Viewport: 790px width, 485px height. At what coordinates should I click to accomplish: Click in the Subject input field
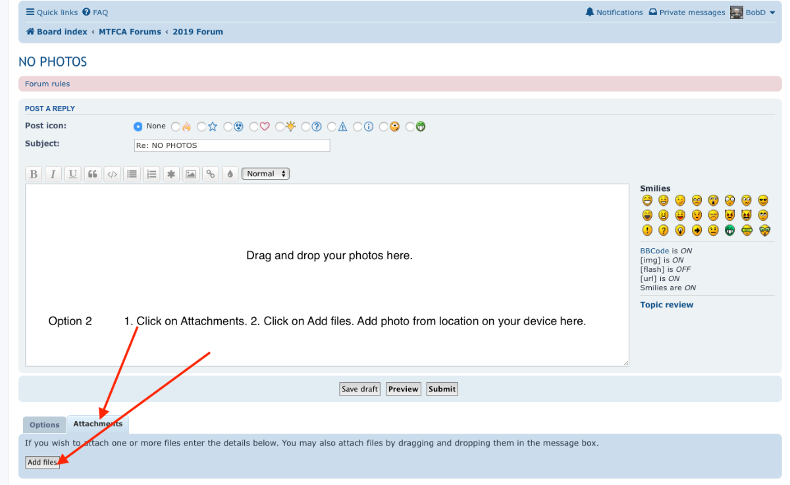click(x=232, y=145)
